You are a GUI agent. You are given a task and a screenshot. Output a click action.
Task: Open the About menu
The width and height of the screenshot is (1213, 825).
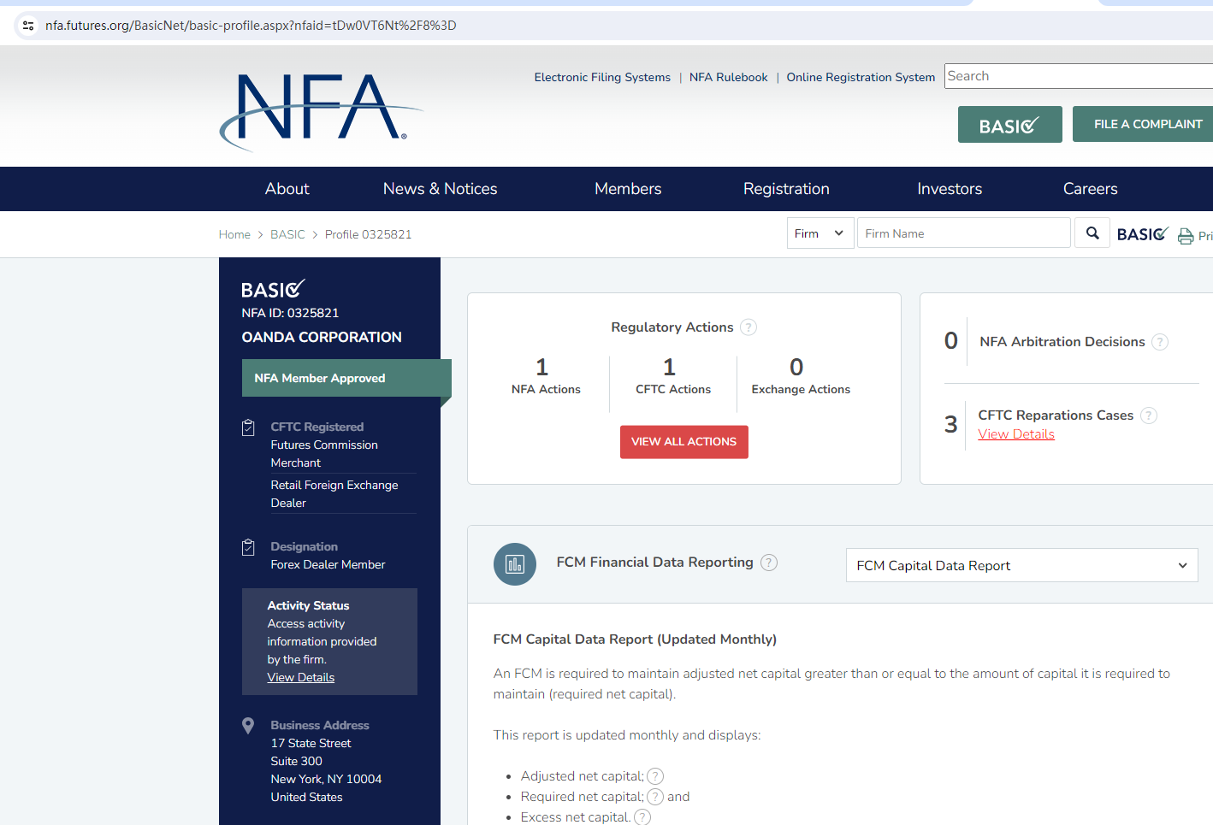287,189
